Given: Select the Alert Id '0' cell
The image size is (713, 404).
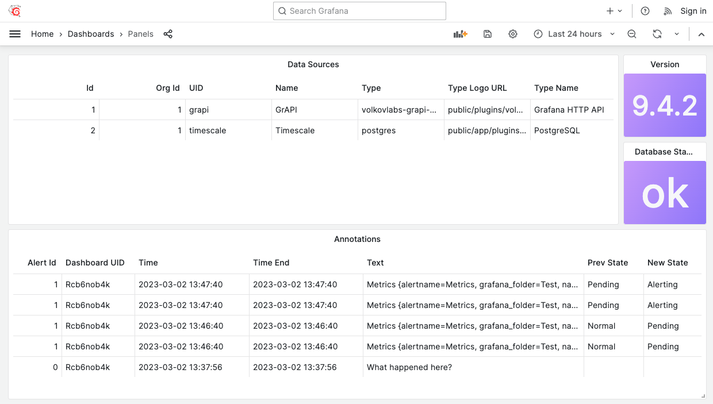Looking at the screenshot, I should point(38,367).
